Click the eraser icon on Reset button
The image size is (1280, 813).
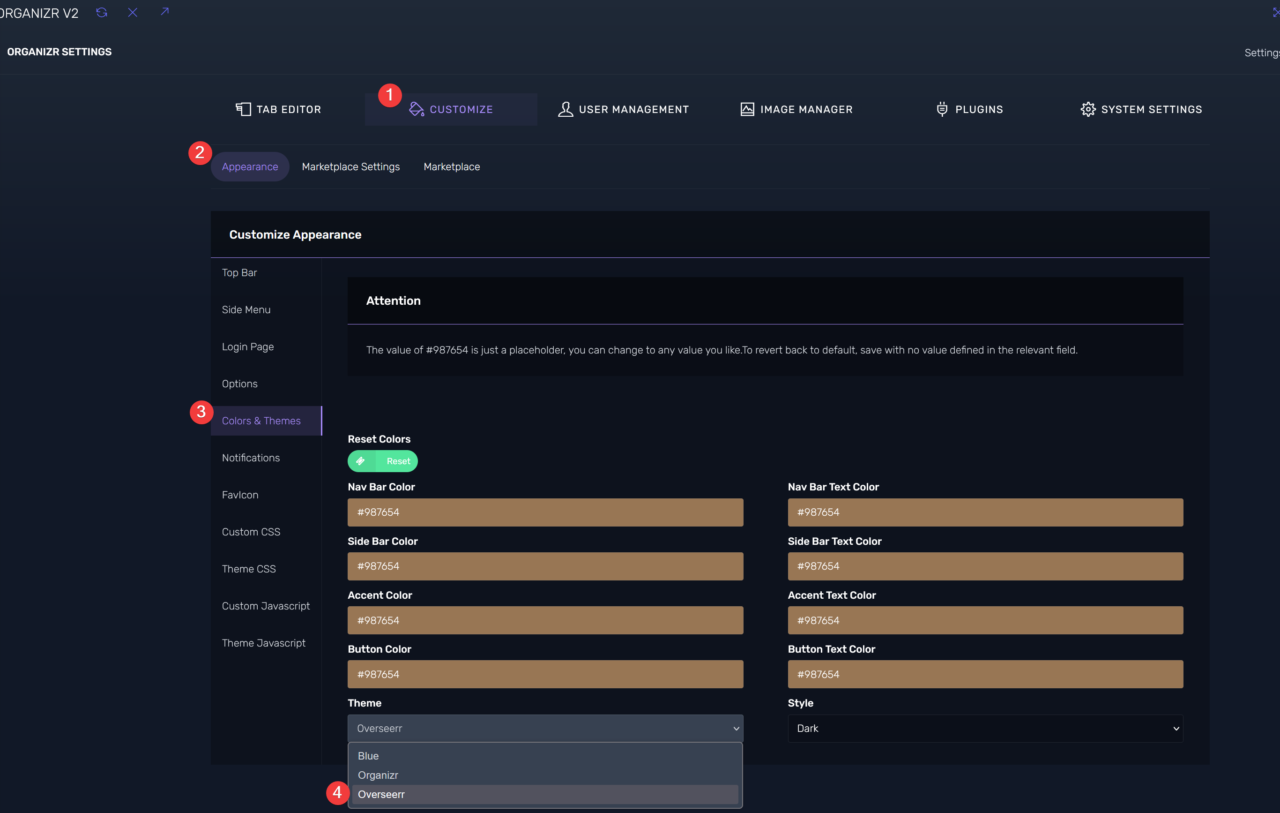click(x=360, y=461)
